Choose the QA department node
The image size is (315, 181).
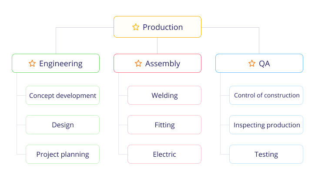[x=259, y=63]
